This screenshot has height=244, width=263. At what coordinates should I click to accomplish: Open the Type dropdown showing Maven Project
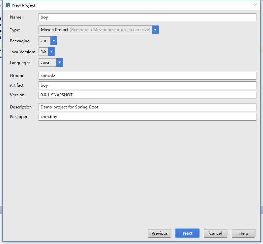(x=99, y=30)
